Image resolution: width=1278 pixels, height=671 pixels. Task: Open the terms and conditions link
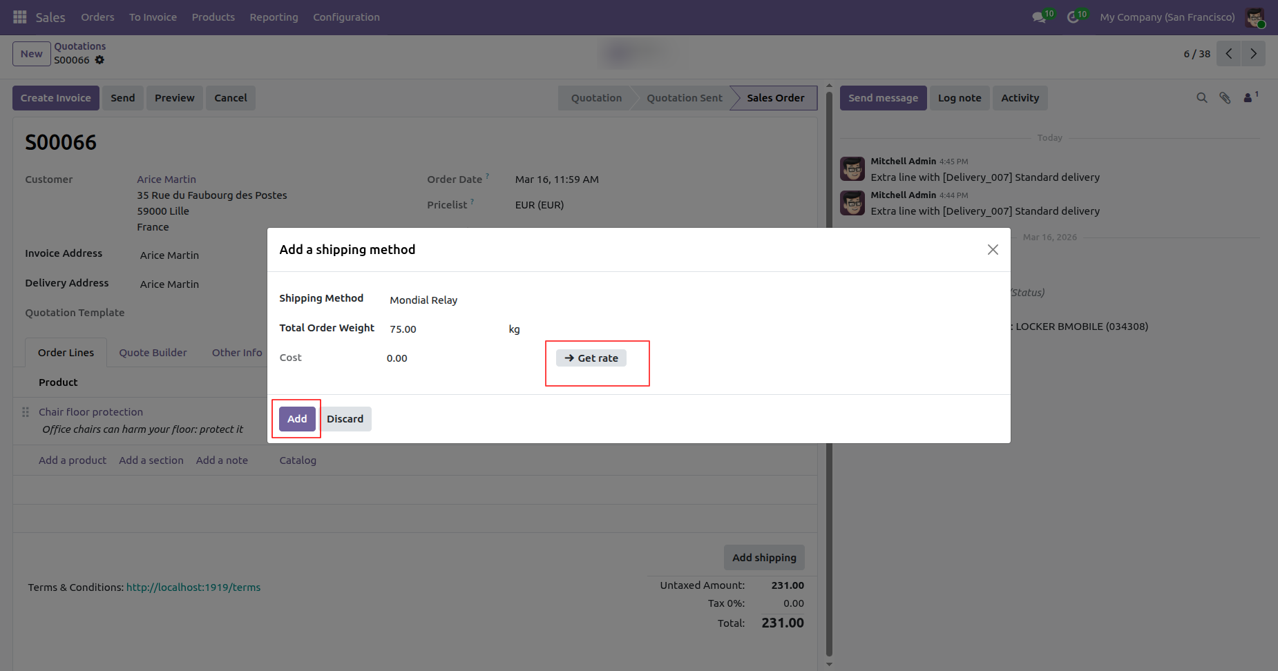(193, 587)
